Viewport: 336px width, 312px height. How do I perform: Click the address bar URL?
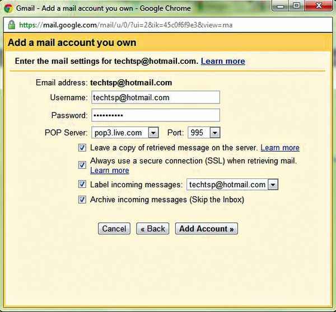(x=126, y=25)
